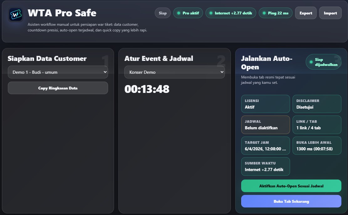This screenshot has width=348, height=215.
Task: Click the Siap status pill in header
Action: (x=163, y=13)
